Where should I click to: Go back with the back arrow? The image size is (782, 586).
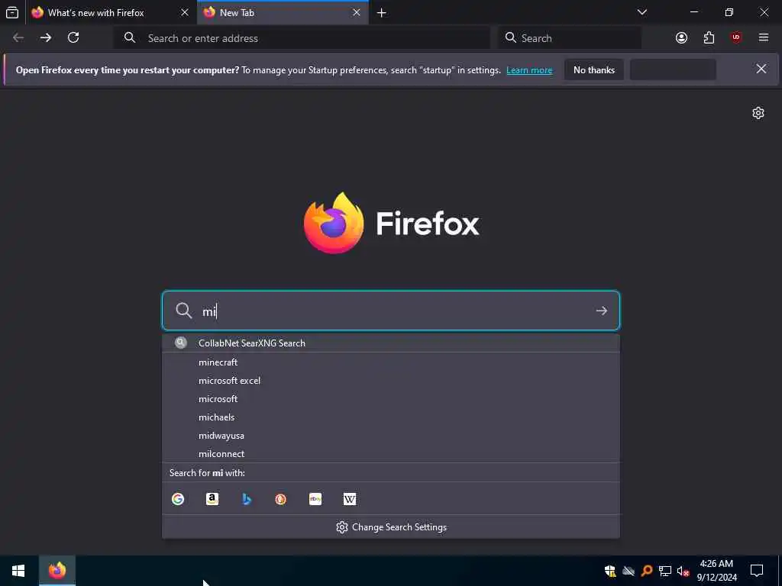click(x=18, y=38)
